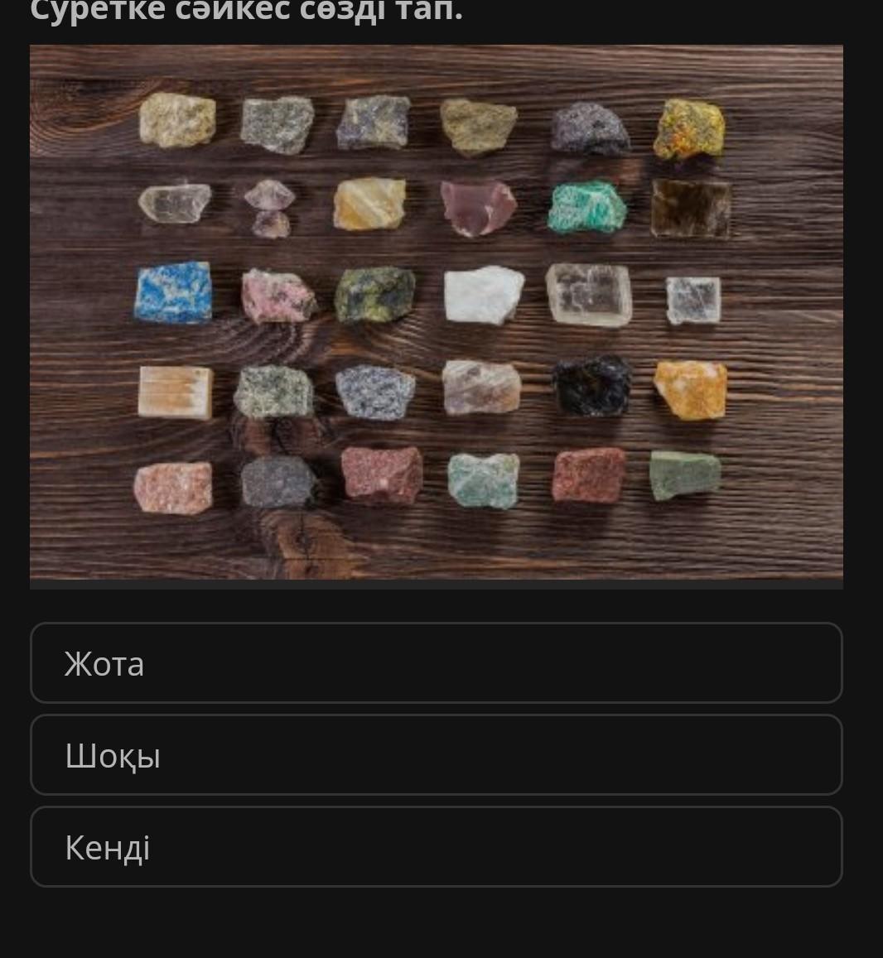
Task: Tap the orange stone in the fourth row
Action: [691, 390]
